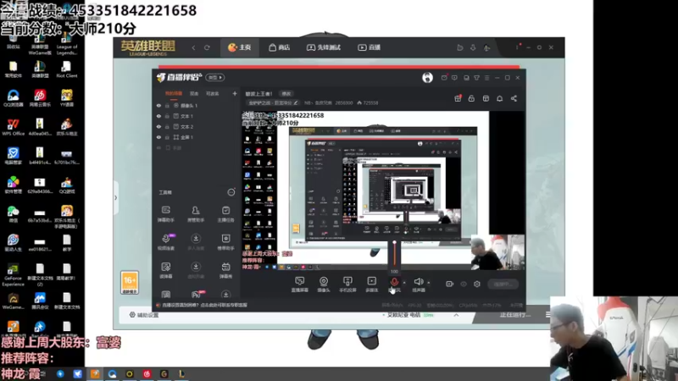The height and width of the screenshot is (381, 678).
Task: Open the record video icon
Action: (450, 284)
